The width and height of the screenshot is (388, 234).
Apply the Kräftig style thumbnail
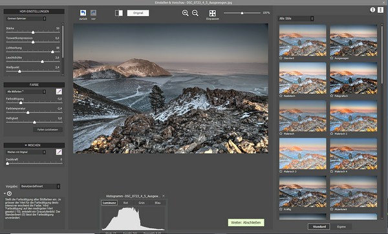pos(303,191)
